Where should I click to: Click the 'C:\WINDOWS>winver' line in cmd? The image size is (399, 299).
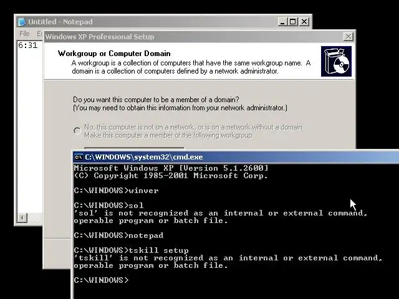point(117,191)
